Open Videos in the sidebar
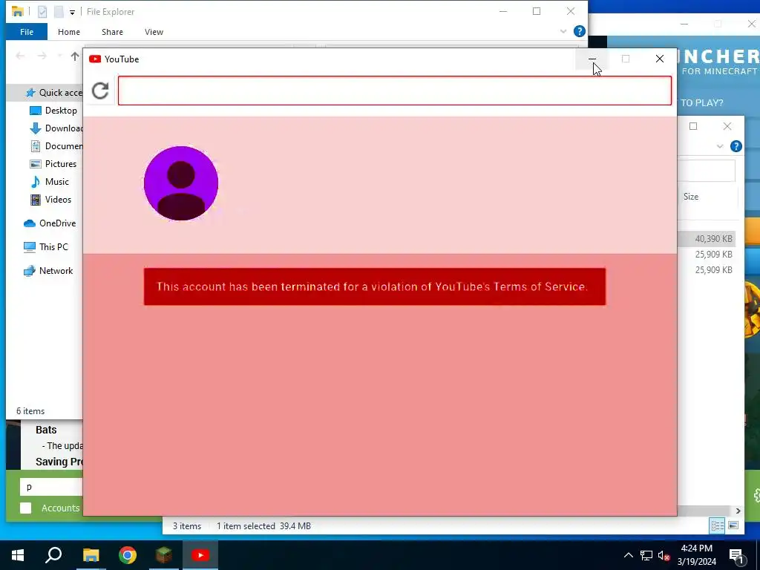Image resolution: width=760 pixels, height=570 pixels. tap(51, 200)
